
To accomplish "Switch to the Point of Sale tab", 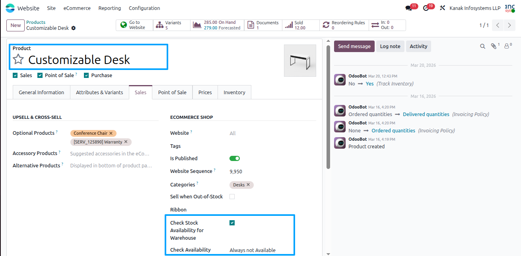I will pyautogui.click(x=172, y=92).
